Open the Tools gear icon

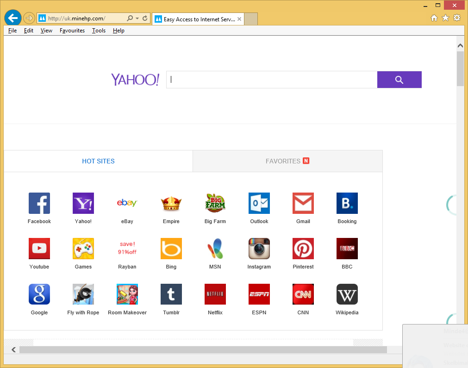click(x=457, y=18)
